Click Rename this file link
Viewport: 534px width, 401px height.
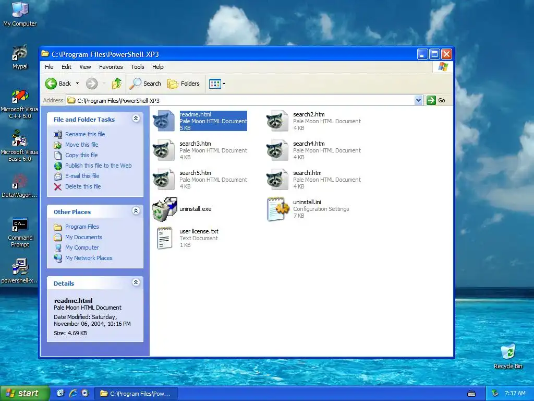tap(85, 134)
